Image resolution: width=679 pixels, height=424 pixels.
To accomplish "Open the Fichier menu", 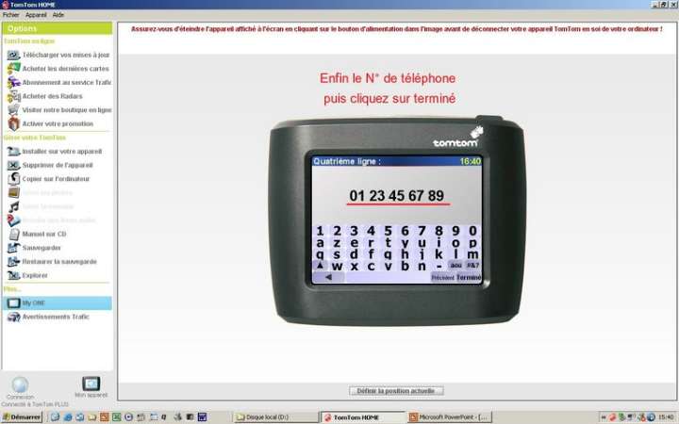I will click(x=10, y=15).
